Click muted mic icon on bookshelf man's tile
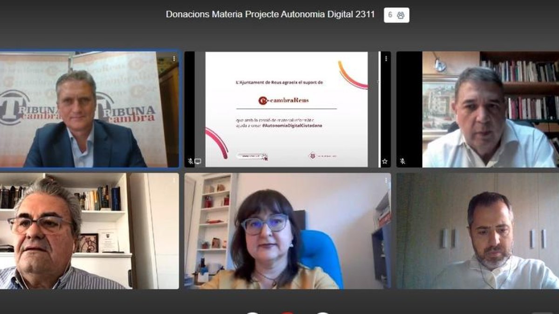Viewport: 559px width, 314px height. click(402, 161)
